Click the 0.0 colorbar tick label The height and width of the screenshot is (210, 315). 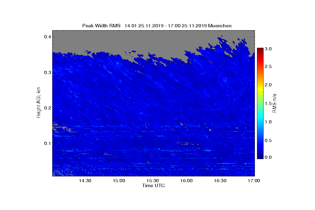tap(268, 157)
